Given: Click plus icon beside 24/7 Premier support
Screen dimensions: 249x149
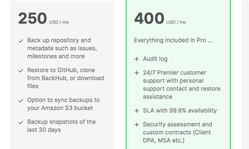Looking at the screenshot, I should point(137,73).
